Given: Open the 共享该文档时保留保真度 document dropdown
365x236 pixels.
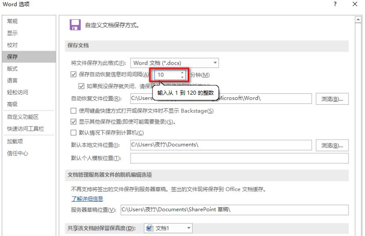Looking at the screenshot, I should point(168,228).
